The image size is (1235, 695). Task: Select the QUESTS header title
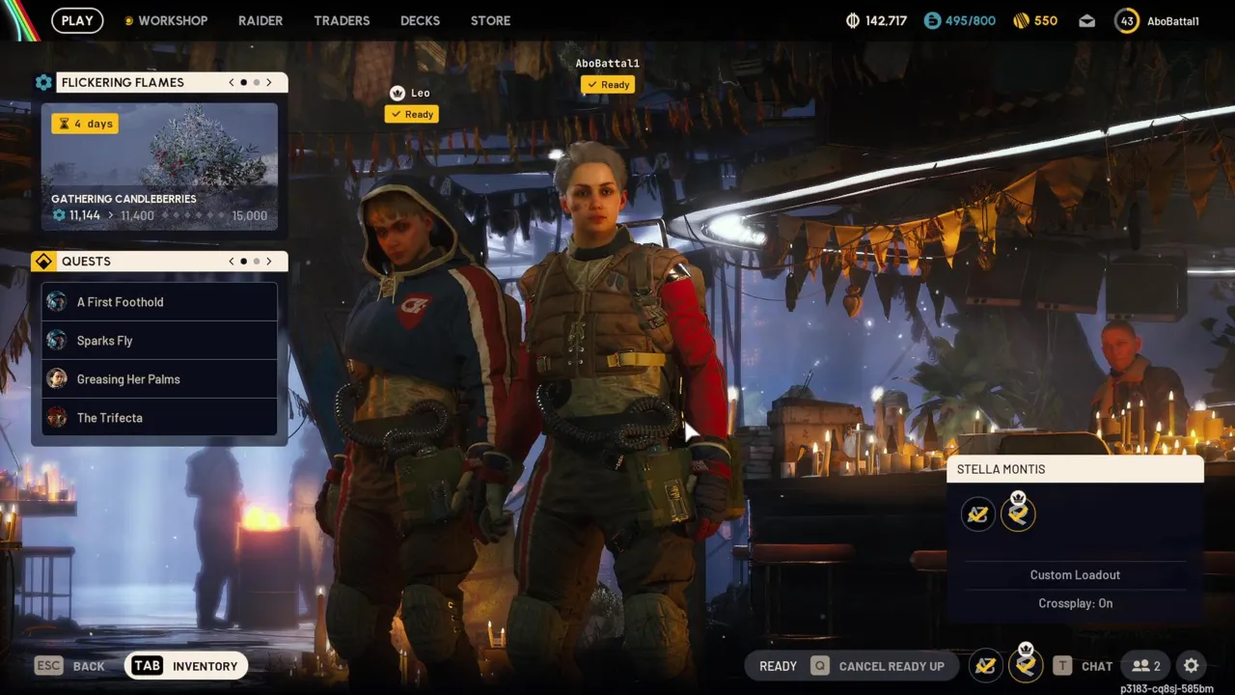pyautogui.click(x=86, y=262)
